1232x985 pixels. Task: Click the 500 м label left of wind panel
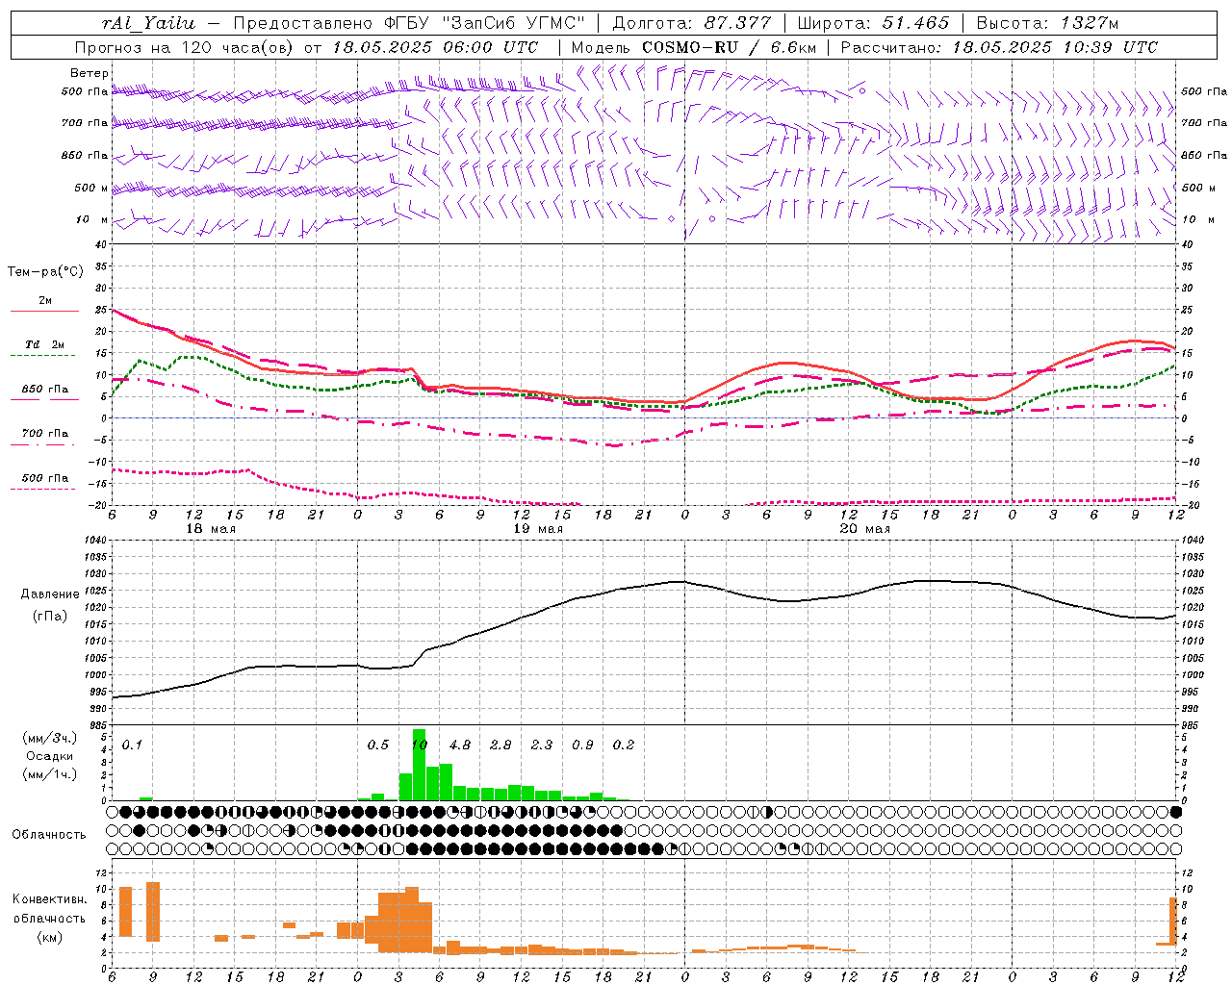click(90, 189)
